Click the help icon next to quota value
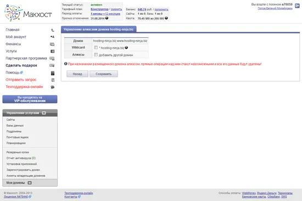Viewport: 302px width, 201px height. [166, 18]
